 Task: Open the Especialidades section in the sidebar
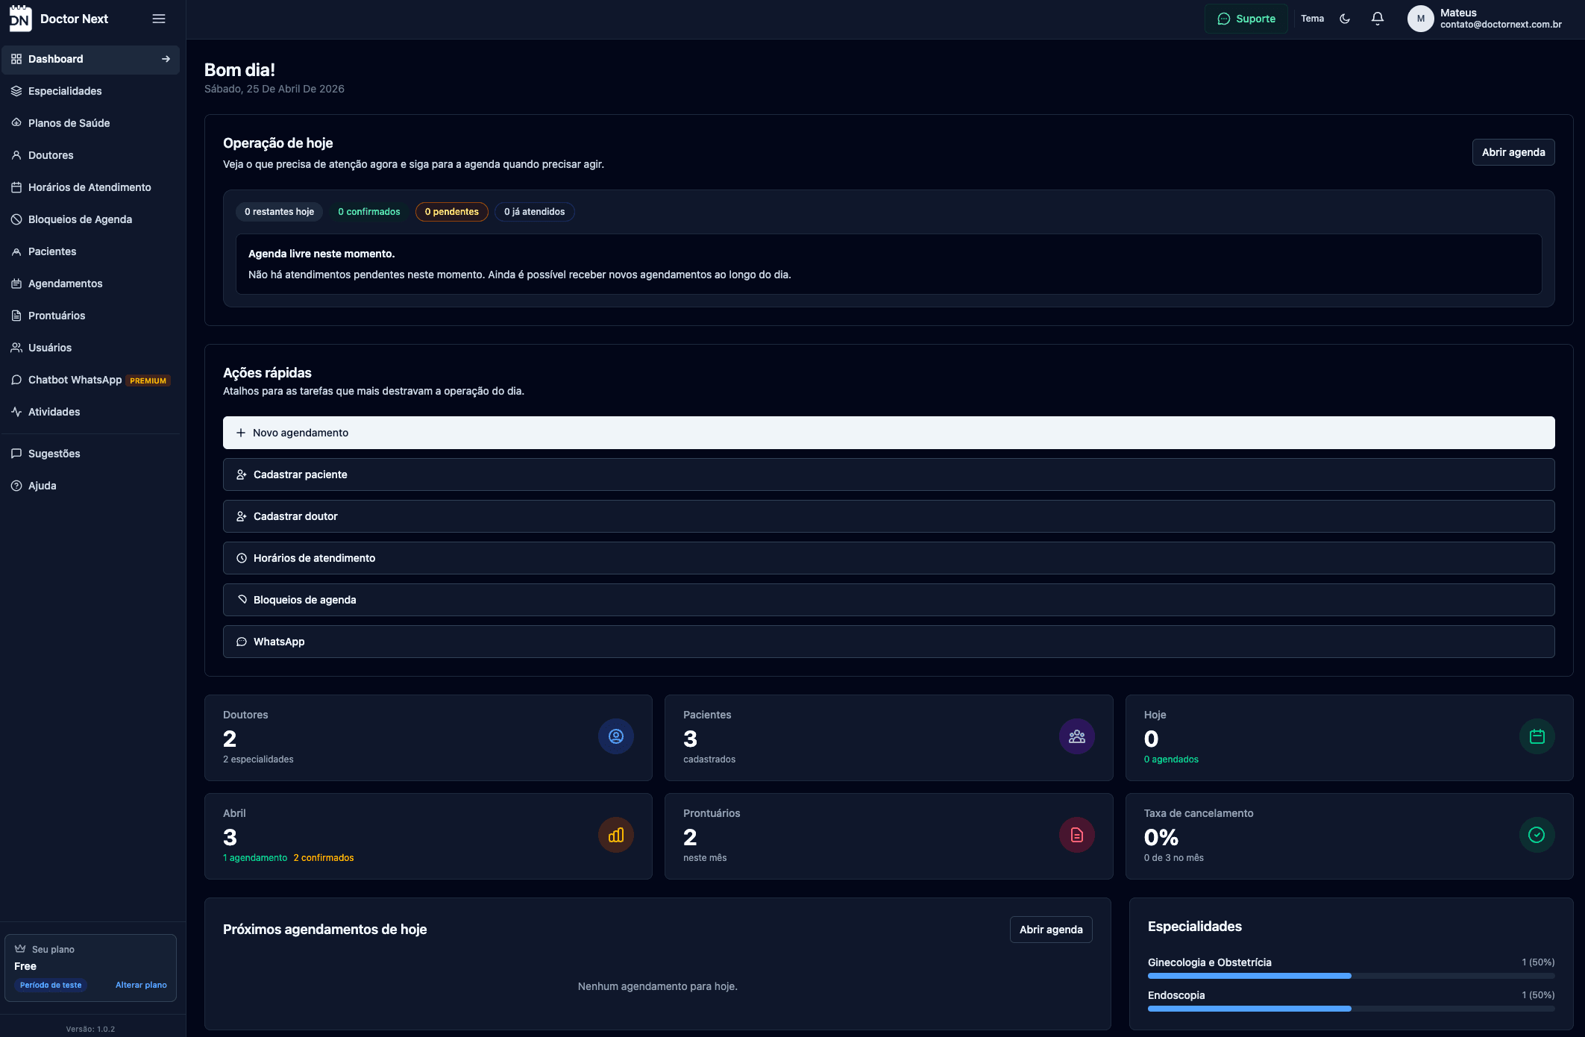tap(65, 91)
